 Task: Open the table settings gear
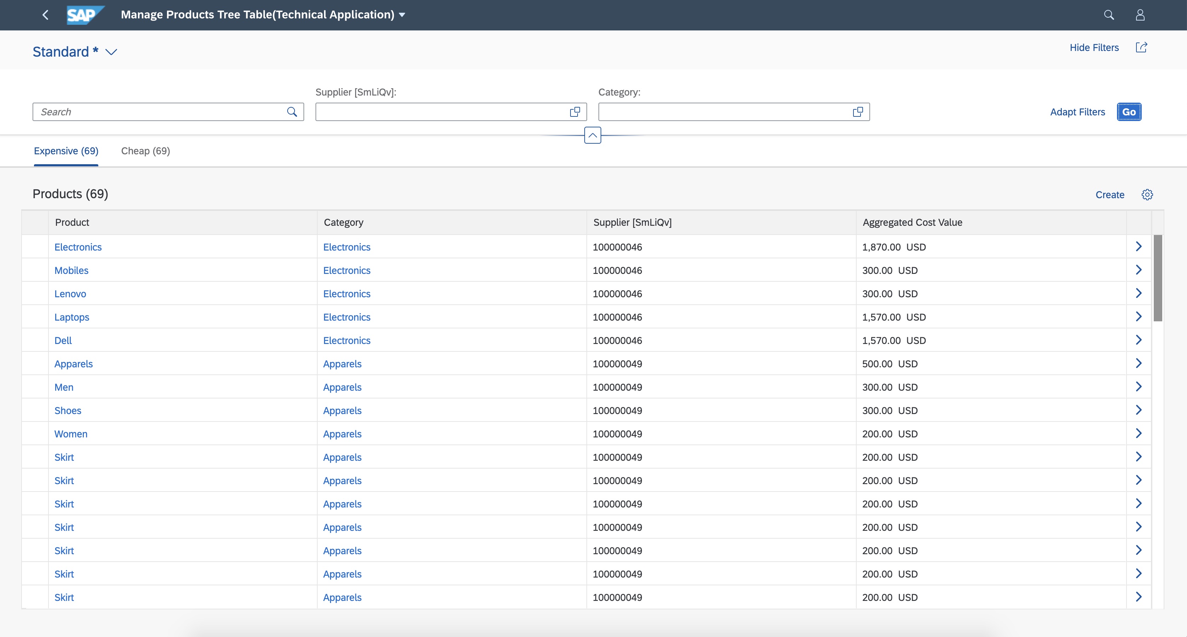[1147, 195]
